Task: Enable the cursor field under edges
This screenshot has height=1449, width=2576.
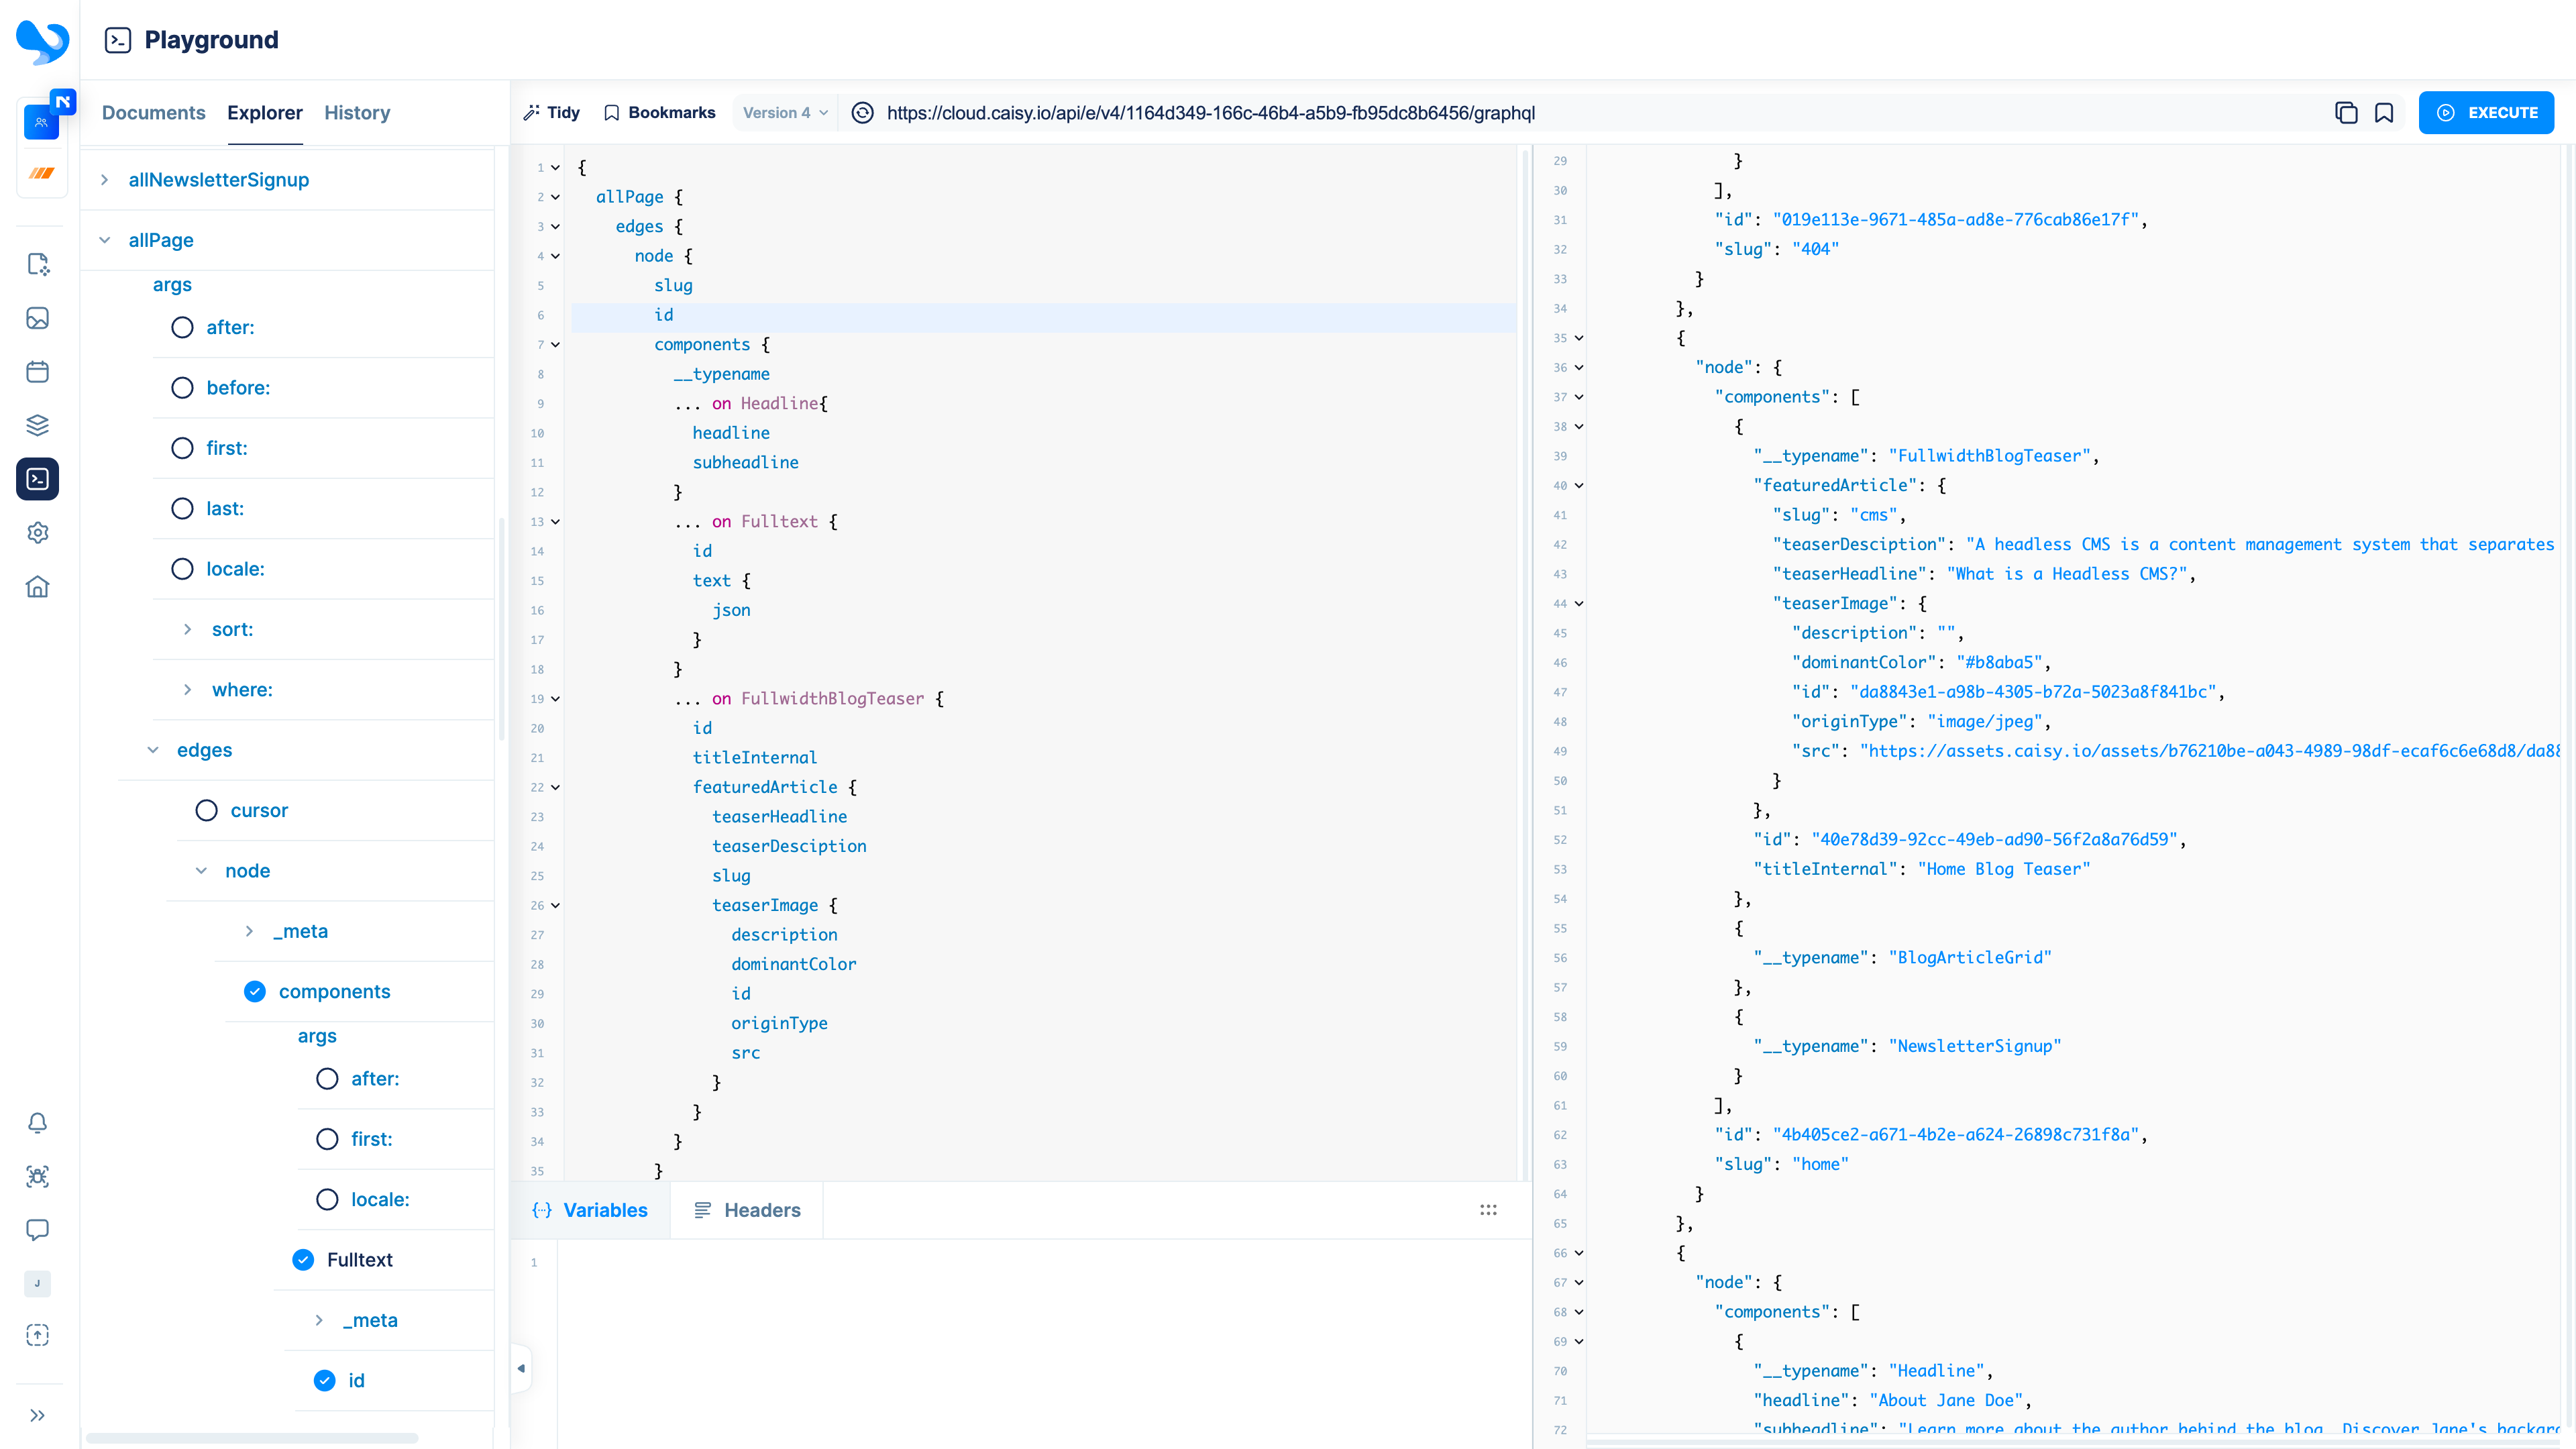Action: click(206, 810)
